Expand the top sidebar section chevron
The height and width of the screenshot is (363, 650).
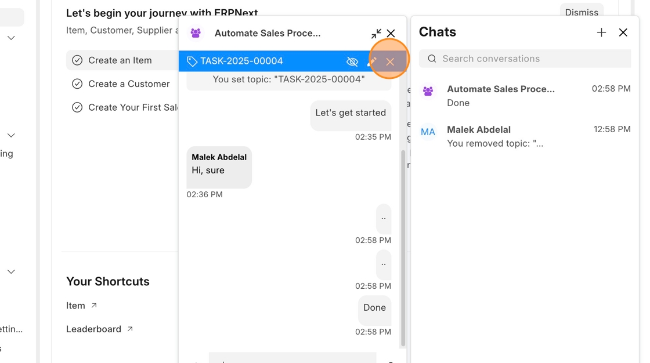11,38
